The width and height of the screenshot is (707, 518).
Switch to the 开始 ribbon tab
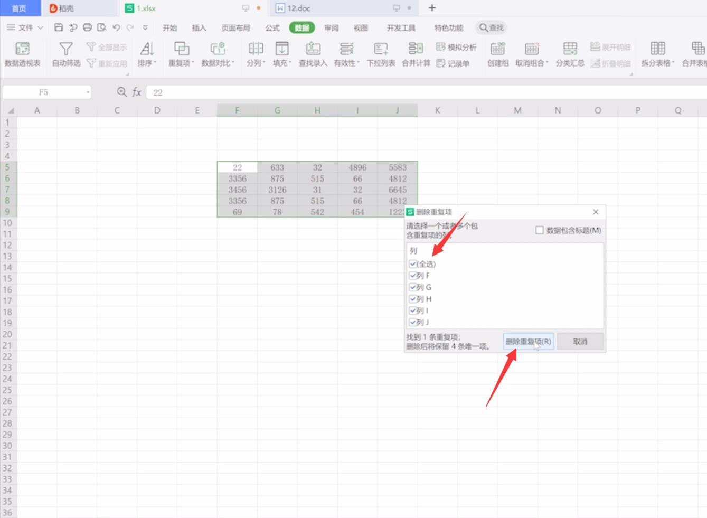coord(169,28)
